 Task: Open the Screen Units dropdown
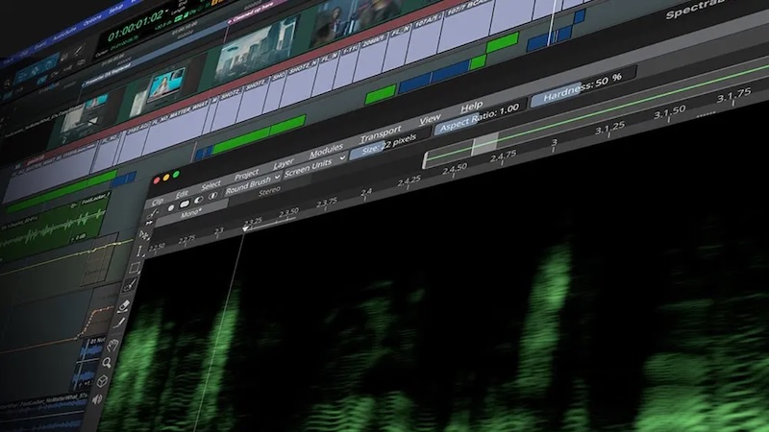(315, 166)
